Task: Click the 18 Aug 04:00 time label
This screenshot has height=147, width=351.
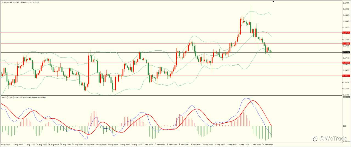Action: pyautogui.click(x=53, y=144)
